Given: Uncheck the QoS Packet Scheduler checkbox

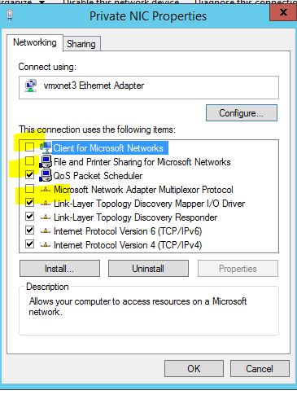Looking at the screenshot, I should 29,175.
